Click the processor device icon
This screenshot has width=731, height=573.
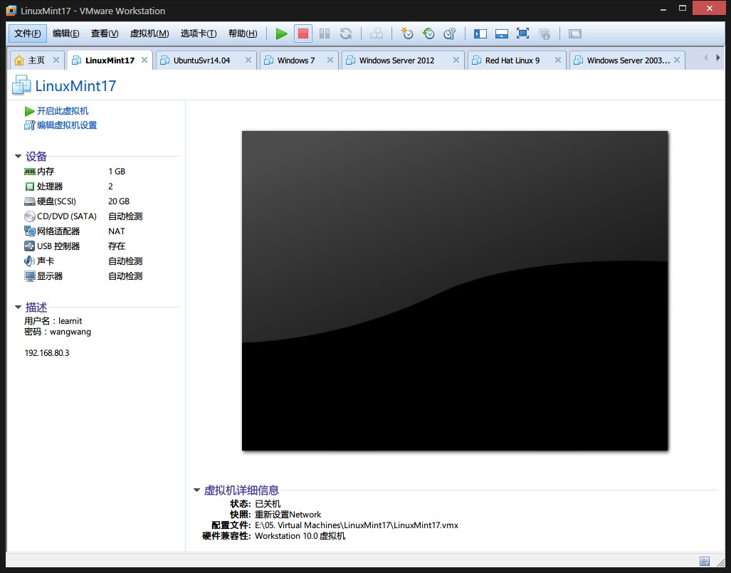coord(29,186)
